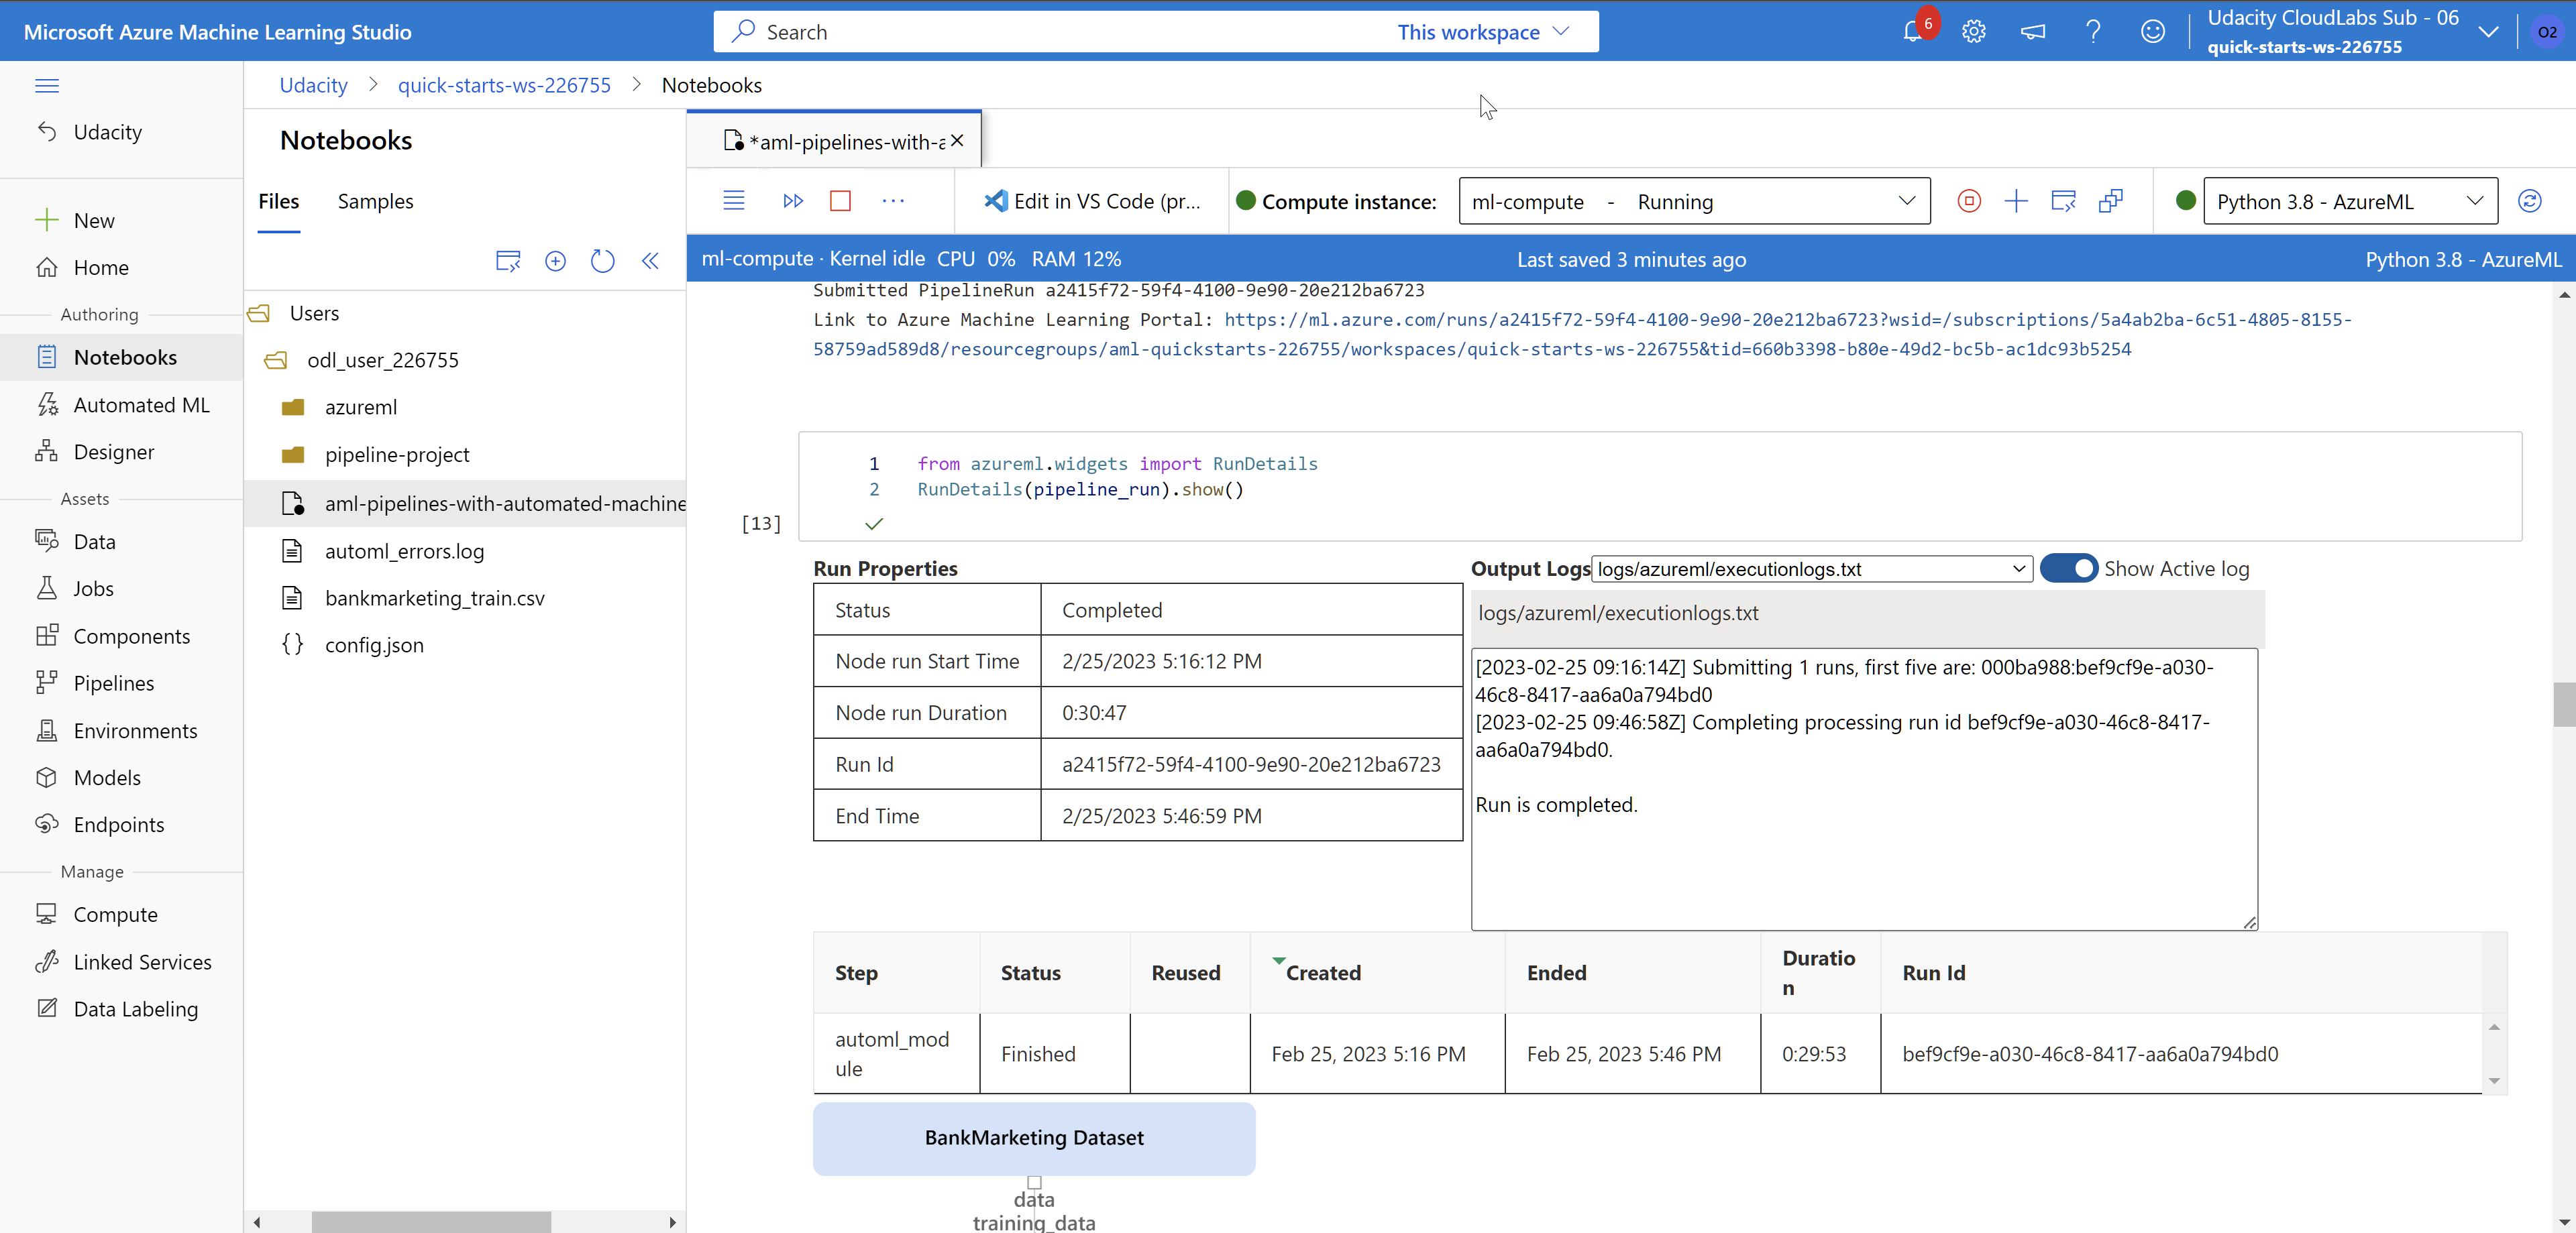Open the more actions ellipsis in notebook toolbar
The width and height of the screenshot is (2576, 1233).
click(x=893, y=201)
